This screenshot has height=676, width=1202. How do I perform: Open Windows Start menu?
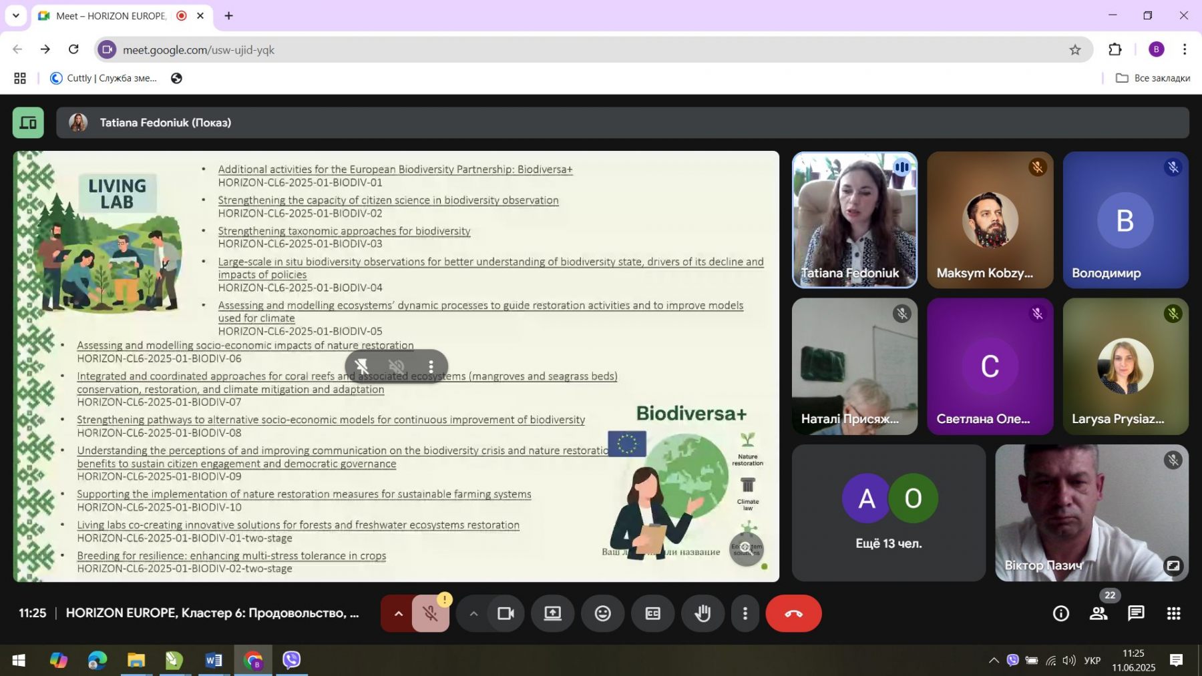[x=19, y=661]
